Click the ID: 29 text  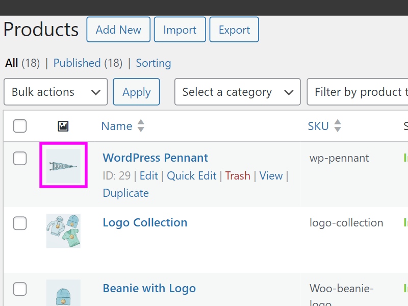pos(117,175)
